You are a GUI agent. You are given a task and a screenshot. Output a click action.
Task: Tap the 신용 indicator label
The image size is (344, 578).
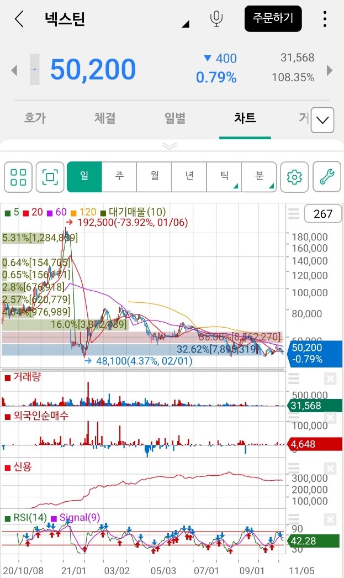click(x=18, y=467)
